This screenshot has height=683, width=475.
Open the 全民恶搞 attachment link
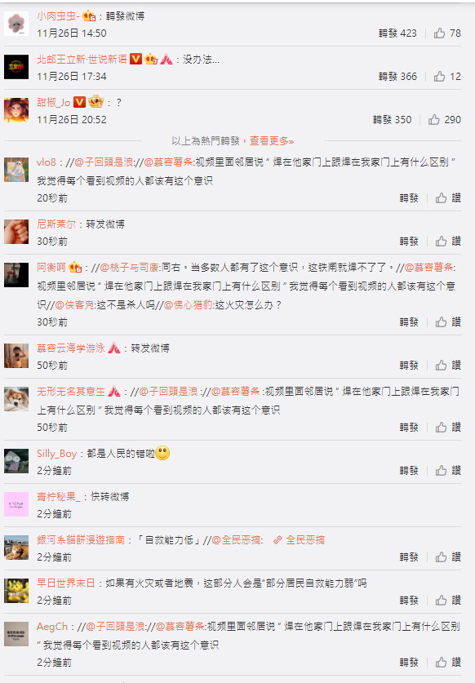pos(305,540)
